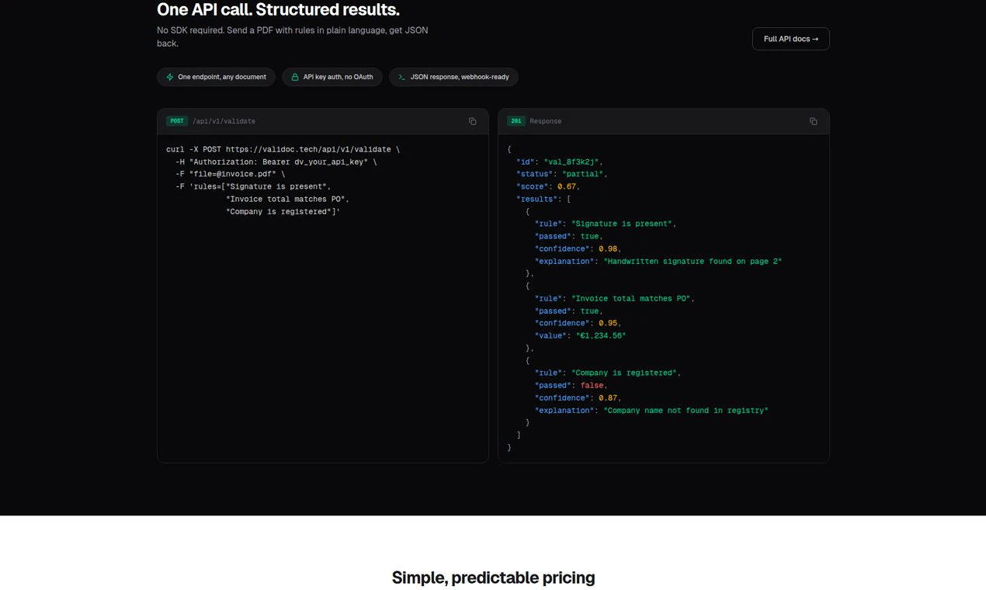This screenshot has width=986, height=590.
Task: Copy the JSON response snippet
Action: [x=813, y=121]
